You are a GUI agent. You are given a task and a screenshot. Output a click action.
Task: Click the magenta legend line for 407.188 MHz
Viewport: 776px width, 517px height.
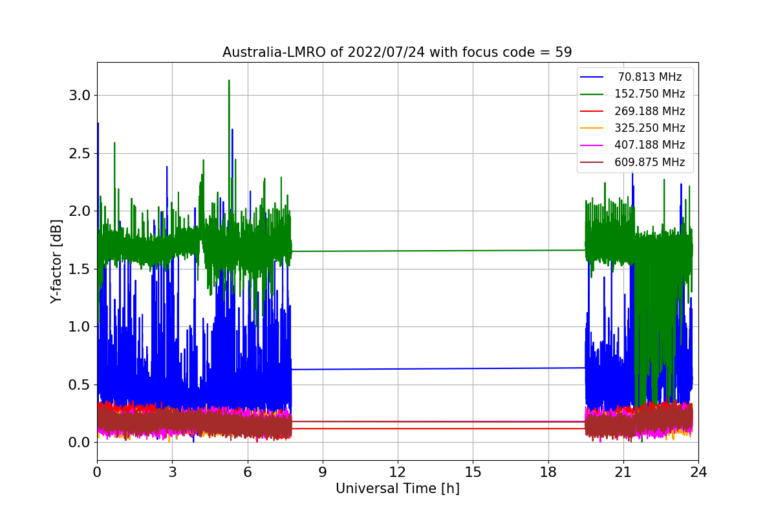592,145
